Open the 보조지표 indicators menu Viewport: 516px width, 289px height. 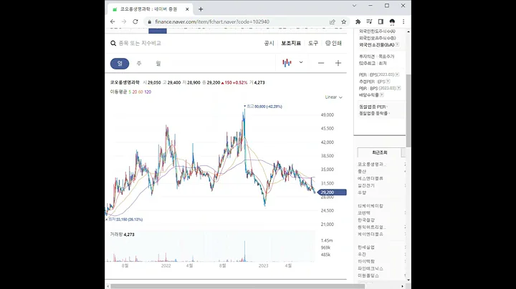291,44
